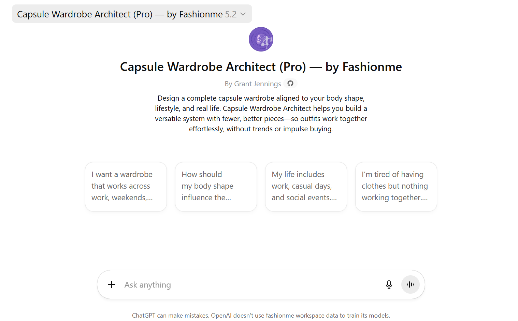Choose 'My life includes work, casual days' prompt
518x321 pixels.
point(306,187)
